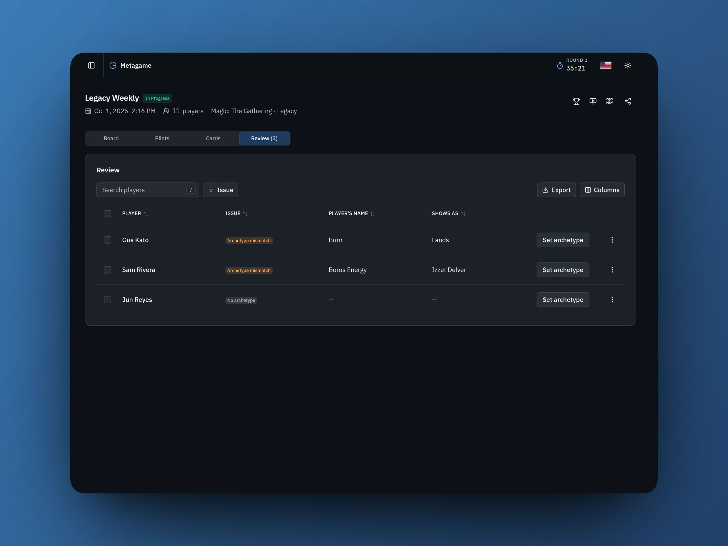Set archetype for Gus Kato
Screen dimensions: 728x546
[x=563, y=240]
